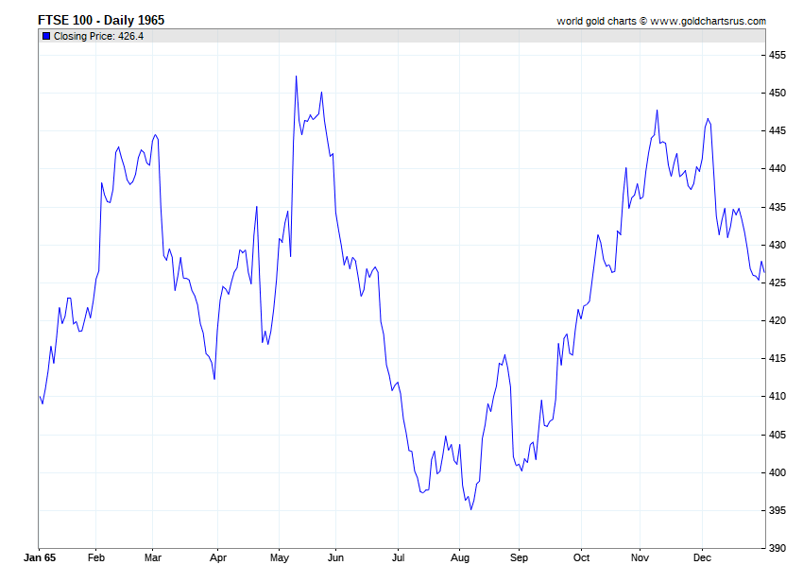Click the mid-May peak of the price line
The width and height of the screenshot is (803, 582).
click(x=296, y=77)
